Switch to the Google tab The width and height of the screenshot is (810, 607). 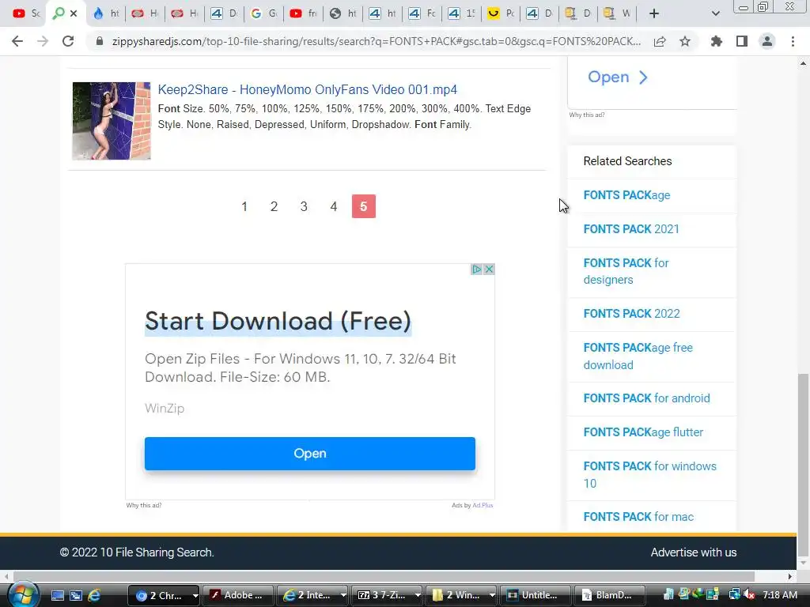point(263,13)
